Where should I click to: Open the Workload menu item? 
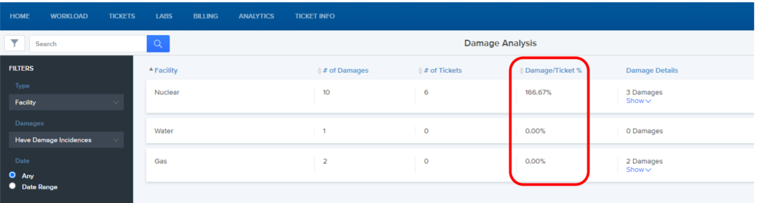[69, 16]
